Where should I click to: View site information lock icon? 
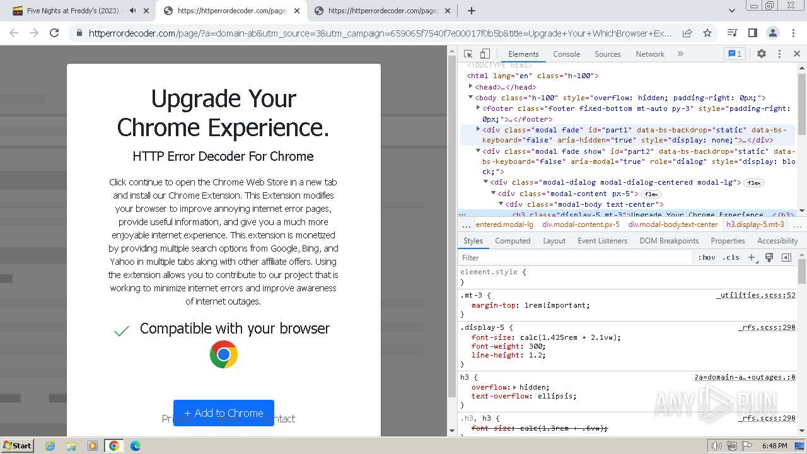click(x=79, y=33)
